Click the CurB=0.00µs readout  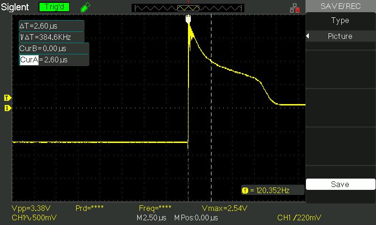click(x=54, y=49)
